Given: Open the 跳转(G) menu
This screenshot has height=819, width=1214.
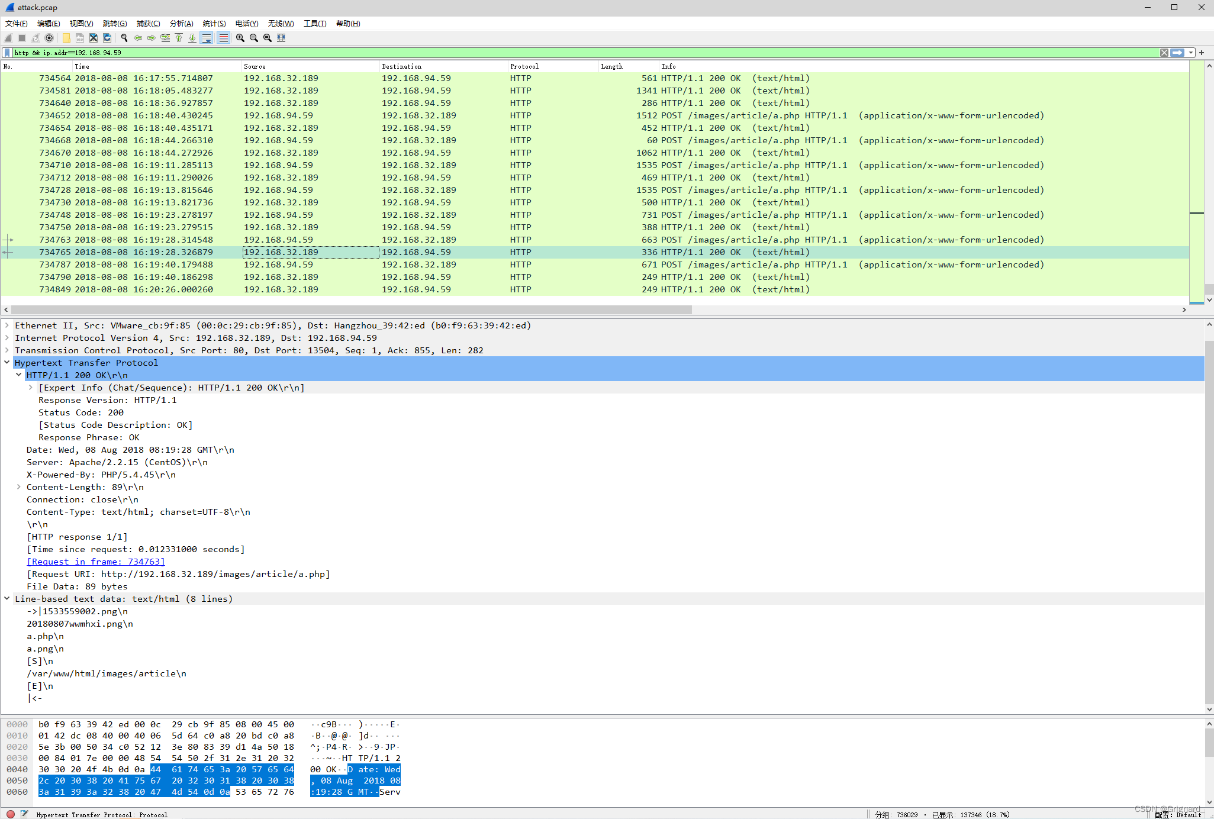Looking at the screenshot, I should point(115,24).
